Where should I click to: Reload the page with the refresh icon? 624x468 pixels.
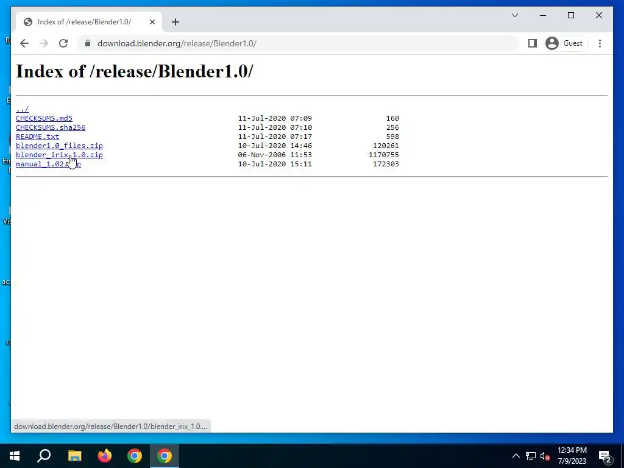pyautogui.click(x=63, y=43)
